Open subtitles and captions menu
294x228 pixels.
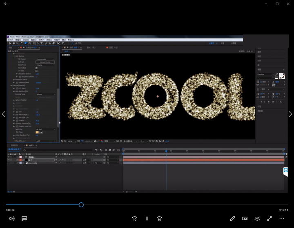[24, 219]
